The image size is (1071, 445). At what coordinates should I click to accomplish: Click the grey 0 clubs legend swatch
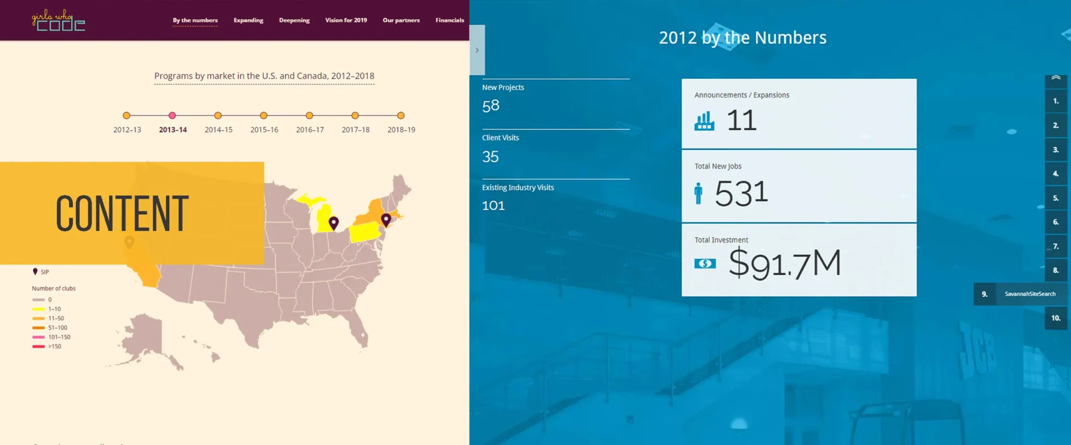[39, 300]
